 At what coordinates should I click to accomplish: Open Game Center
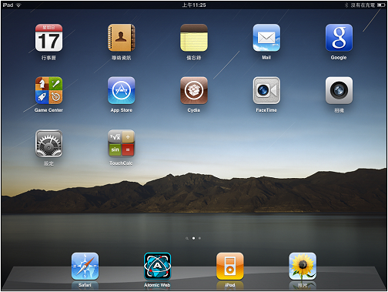click(48, 90)
